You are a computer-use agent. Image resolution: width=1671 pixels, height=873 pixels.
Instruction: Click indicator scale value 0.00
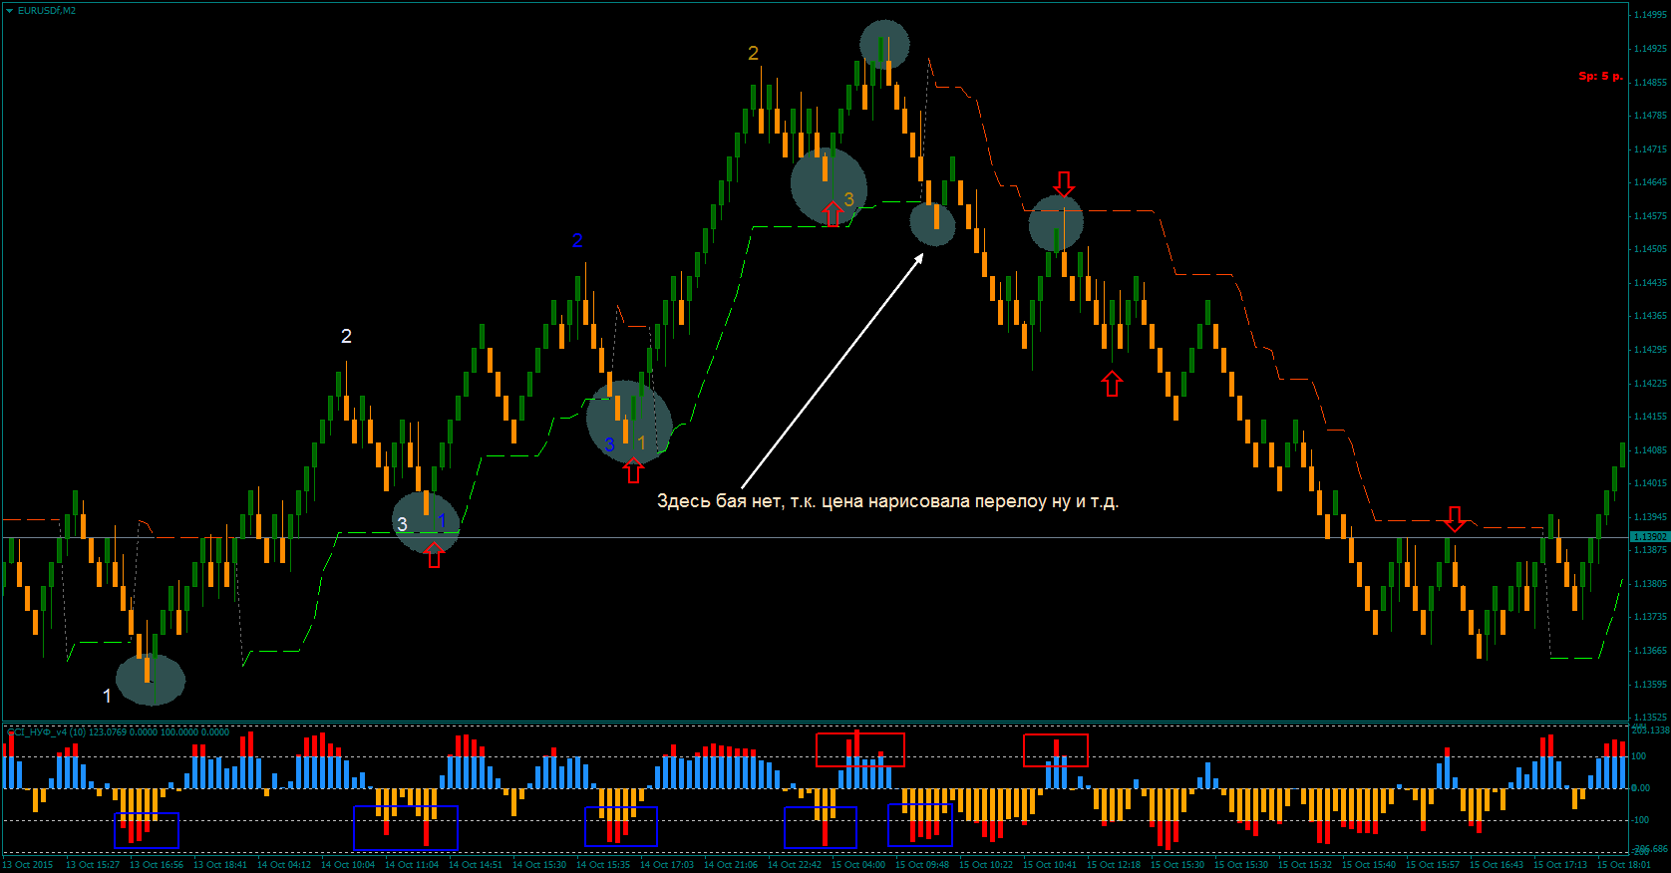coord(1641,788)
